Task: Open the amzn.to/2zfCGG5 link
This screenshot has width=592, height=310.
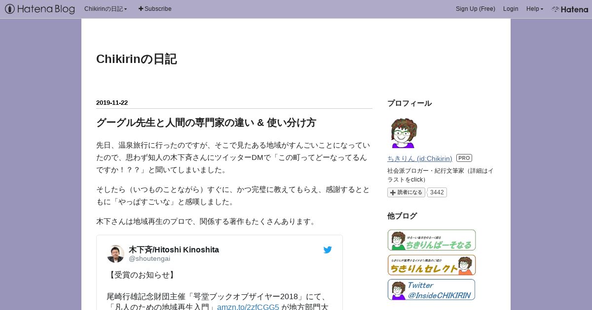Action: click(x=248, y=307)
